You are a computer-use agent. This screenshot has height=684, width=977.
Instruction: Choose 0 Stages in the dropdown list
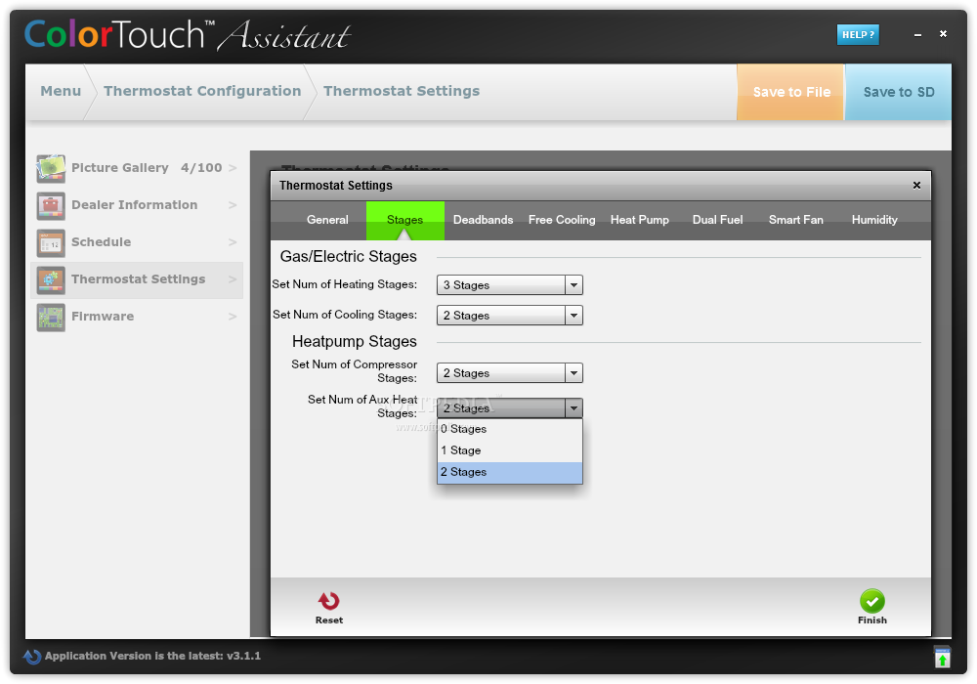click(x=510, y=429)
